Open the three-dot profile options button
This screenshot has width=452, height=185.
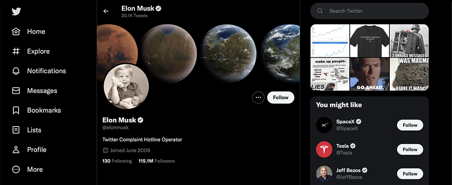tap(258, 97)
